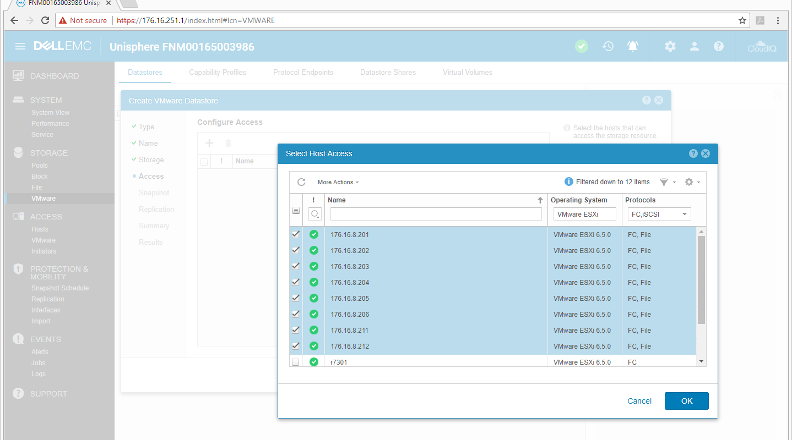This screenshot has width=792, height=440.
Task: Open help in Select Host Access dialog
Action: (693, 153)
